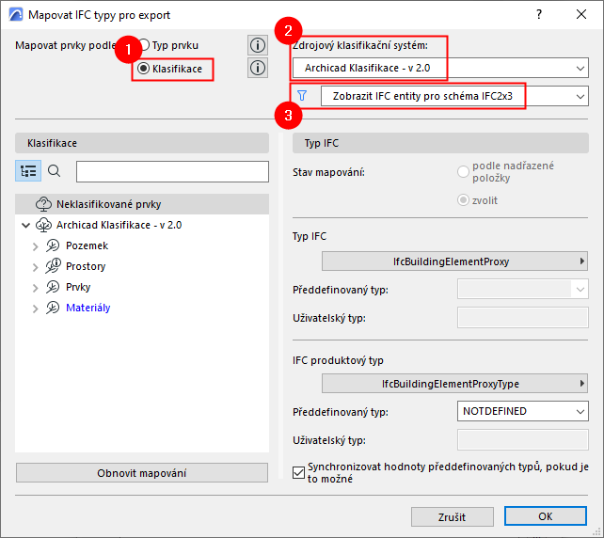Click the blue filter funnel icon
604x538 pixels.
point(302,96)
